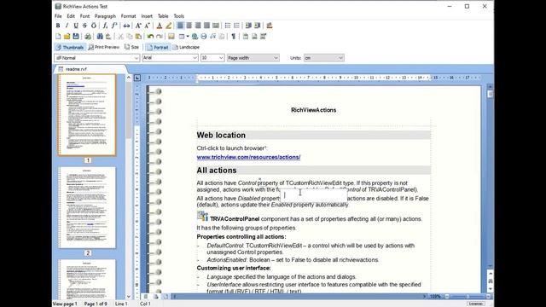Open the insert table dropdown arrow
The image size is (546, 307).
(x=188, y=36)
